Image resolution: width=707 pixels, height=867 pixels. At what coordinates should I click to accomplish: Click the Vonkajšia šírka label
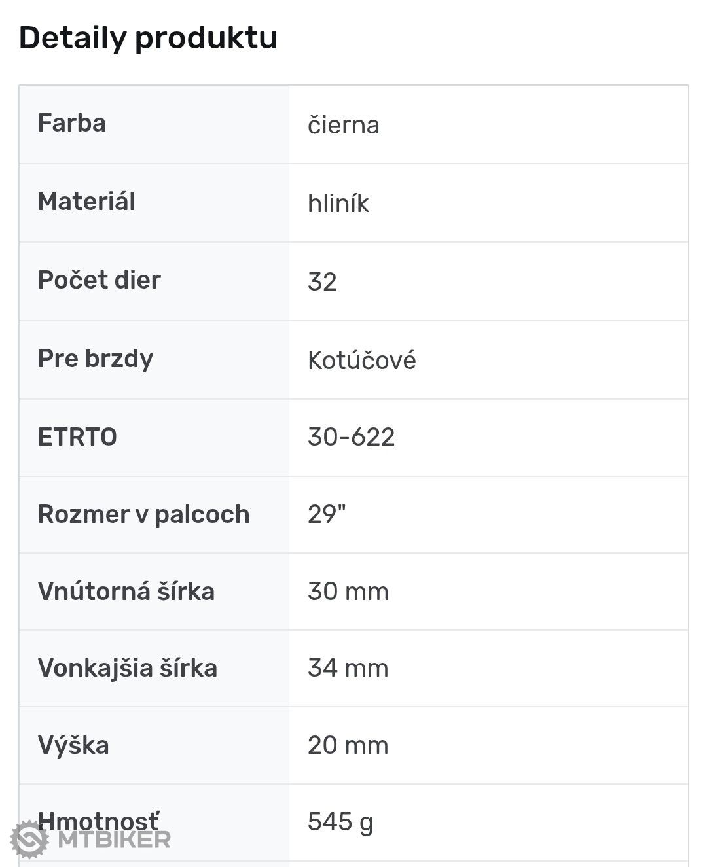128,668
